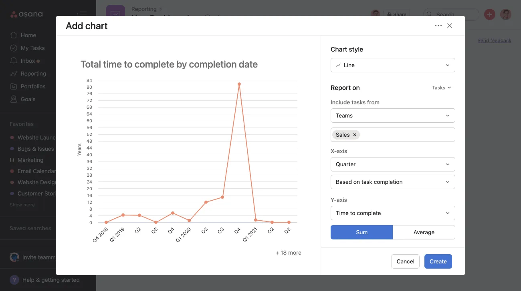Remove the Sales team chip

click(355, 135)
